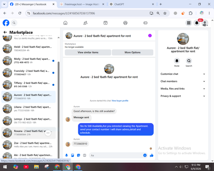Search in conversation with magnifier icon

click(x=189, y=61)
